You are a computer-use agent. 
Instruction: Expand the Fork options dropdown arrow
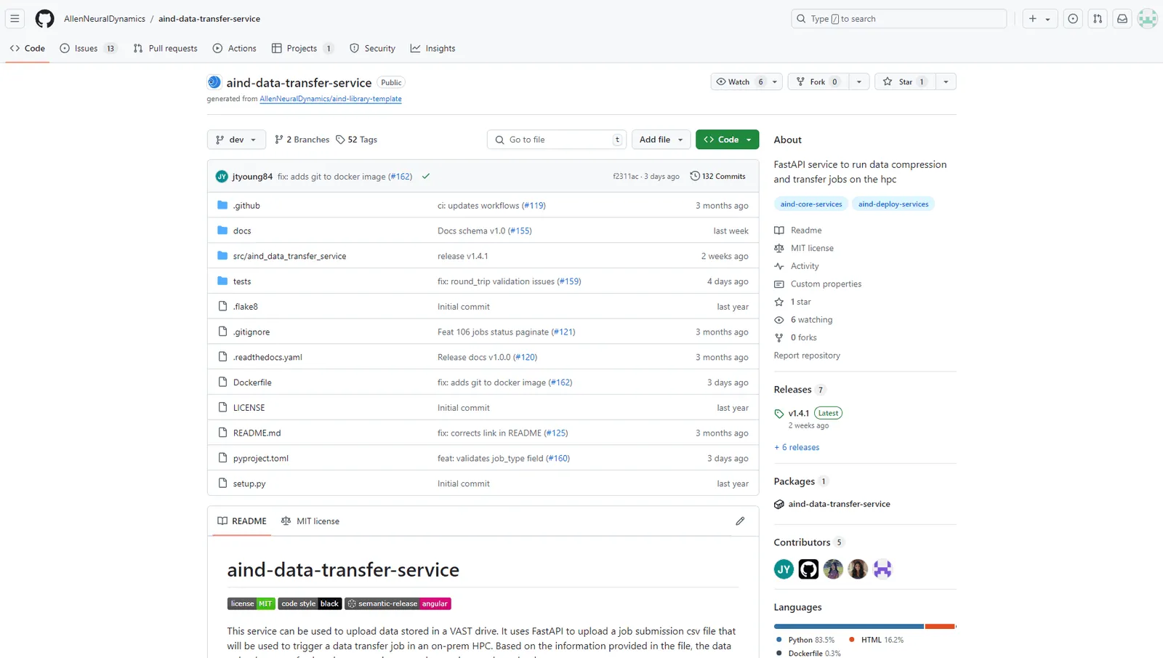(859, 82)
